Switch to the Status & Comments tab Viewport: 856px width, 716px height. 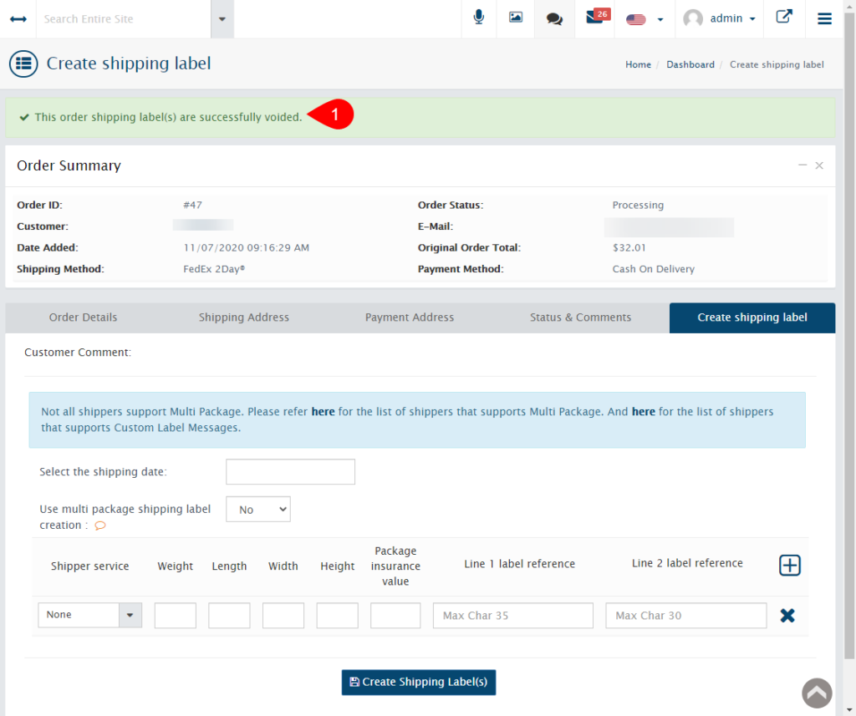[580, 317]
